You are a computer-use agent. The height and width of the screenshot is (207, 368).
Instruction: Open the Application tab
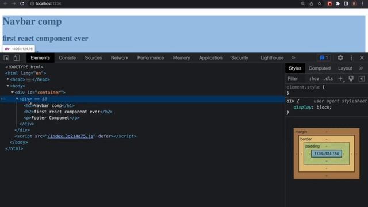[210, 57]
